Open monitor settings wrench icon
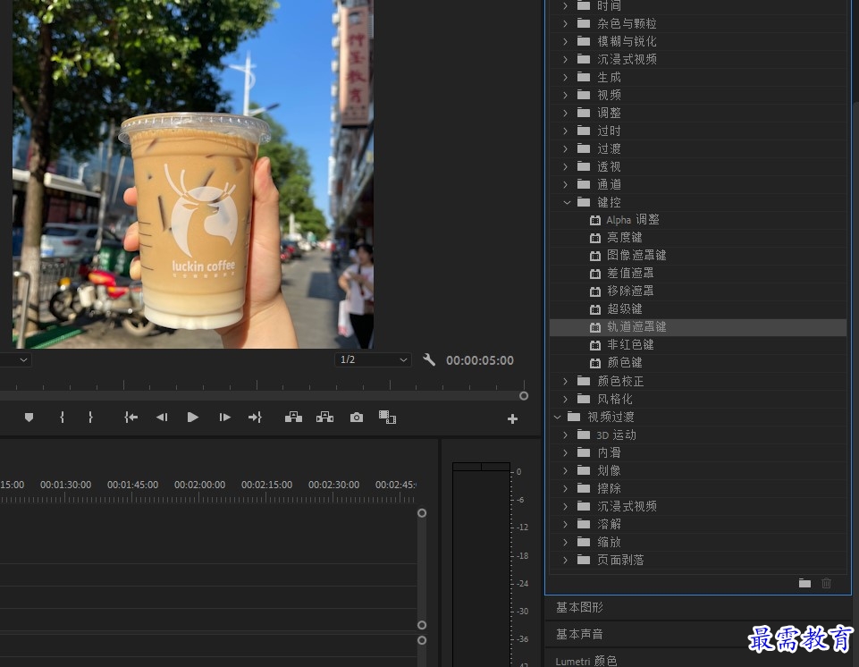Screen dimensions: 859x667 coord(429,360)
